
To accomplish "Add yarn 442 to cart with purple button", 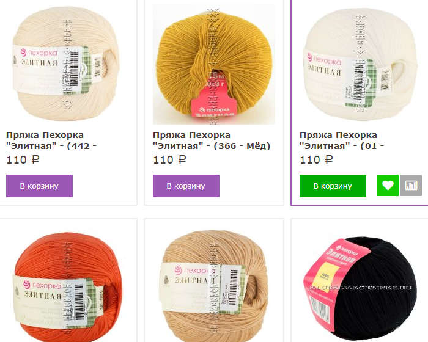I will click(x=39, y=186).
